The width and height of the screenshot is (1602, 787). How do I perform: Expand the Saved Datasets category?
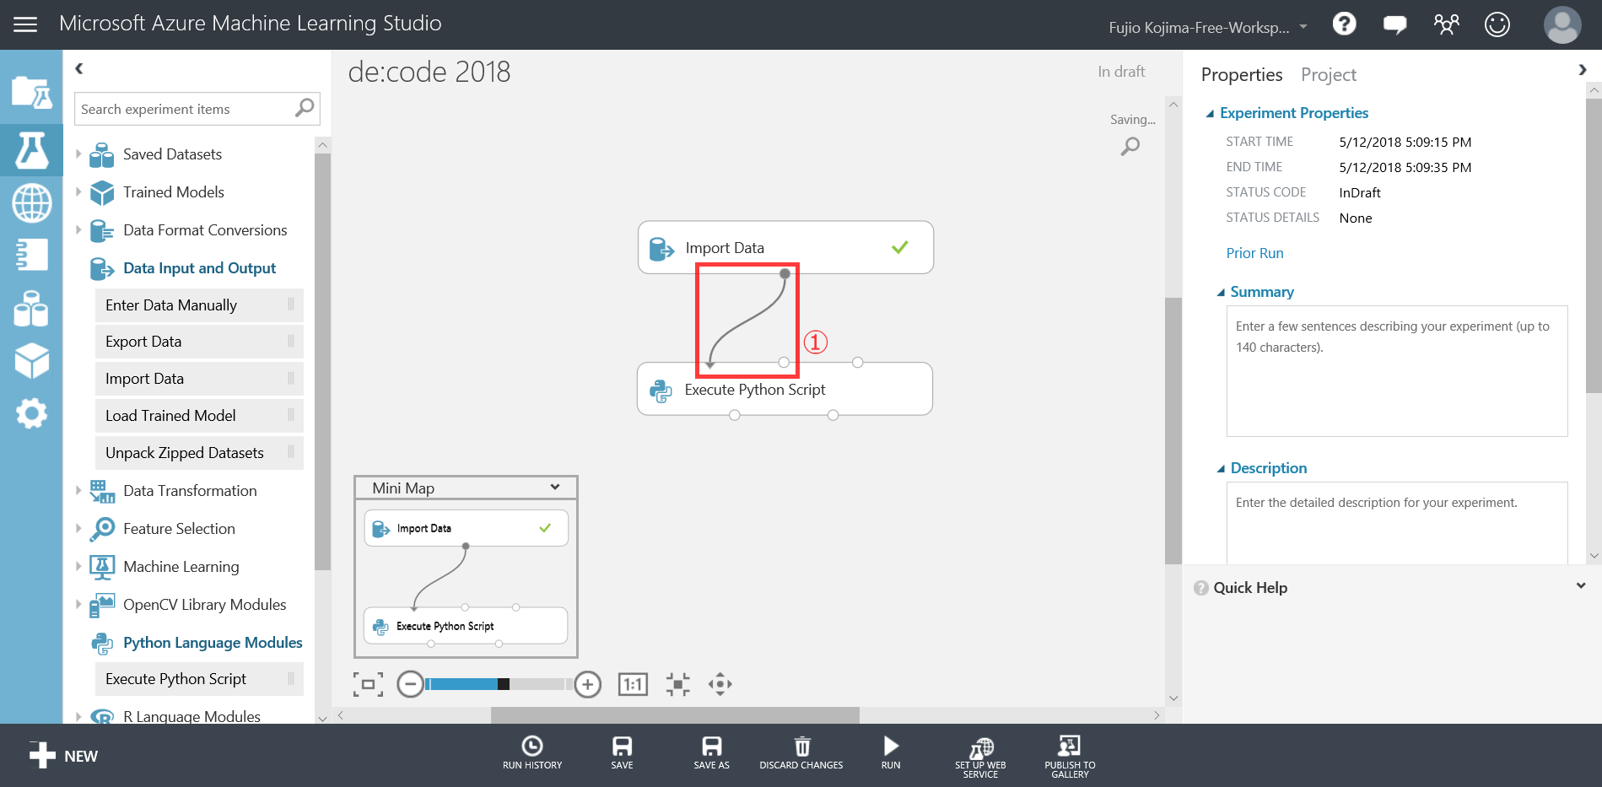point(78,154)
